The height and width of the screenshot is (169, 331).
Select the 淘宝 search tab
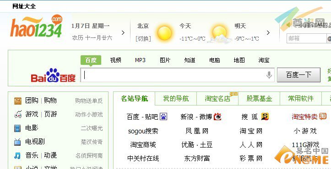264,60
